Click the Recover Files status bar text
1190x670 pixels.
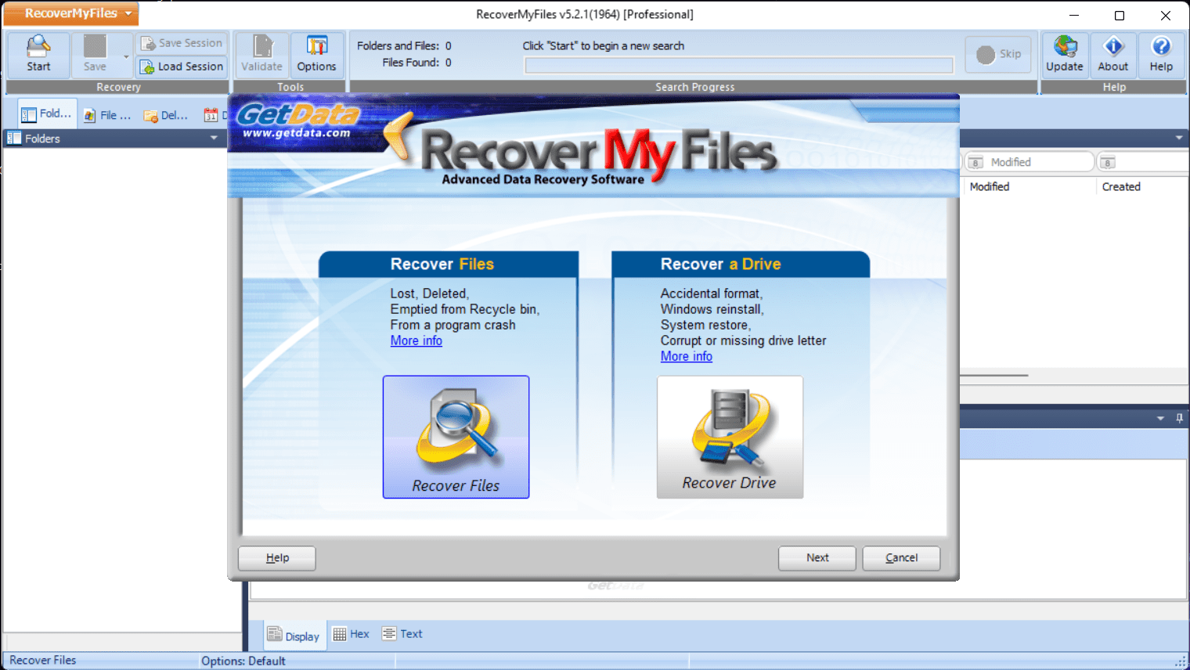tap(43, 661)
